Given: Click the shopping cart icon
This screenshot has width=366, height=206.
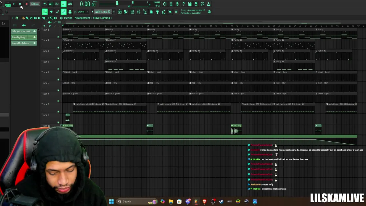Looking at the screenshot, I should point(176,12).
